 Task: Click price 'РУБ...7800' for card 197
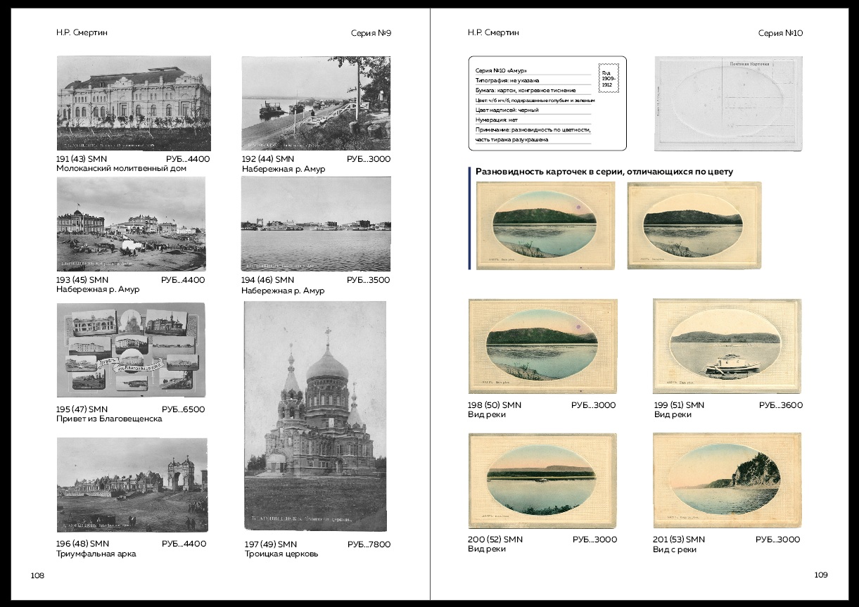(x=369, y=544)
